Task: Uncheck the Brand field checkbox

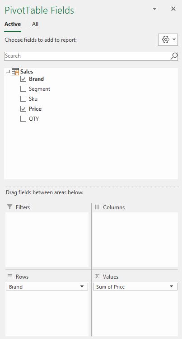Action: coord(23,79)
